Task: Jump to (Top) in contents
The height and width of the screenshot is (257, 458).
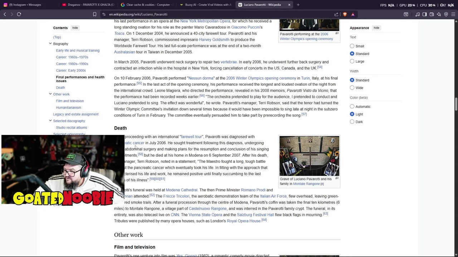Action: [57, 37]
